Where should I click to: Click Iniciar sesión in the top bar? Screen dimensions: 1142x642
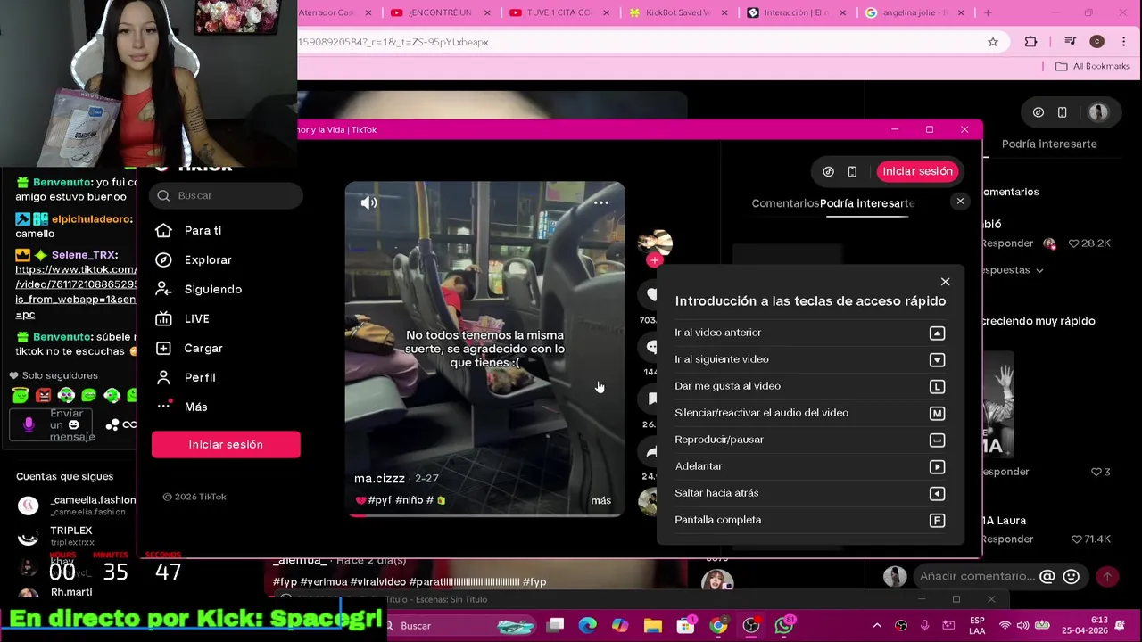click(x=917, y=171)
